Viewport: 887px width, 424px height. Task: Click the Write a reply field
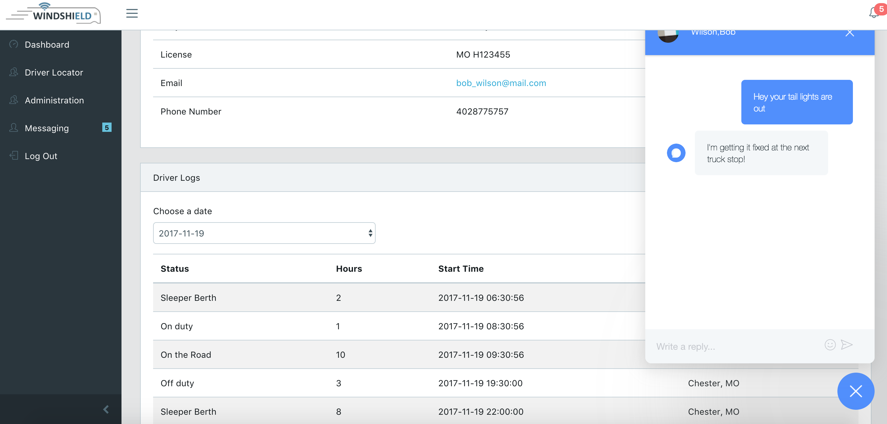point(737,346)
